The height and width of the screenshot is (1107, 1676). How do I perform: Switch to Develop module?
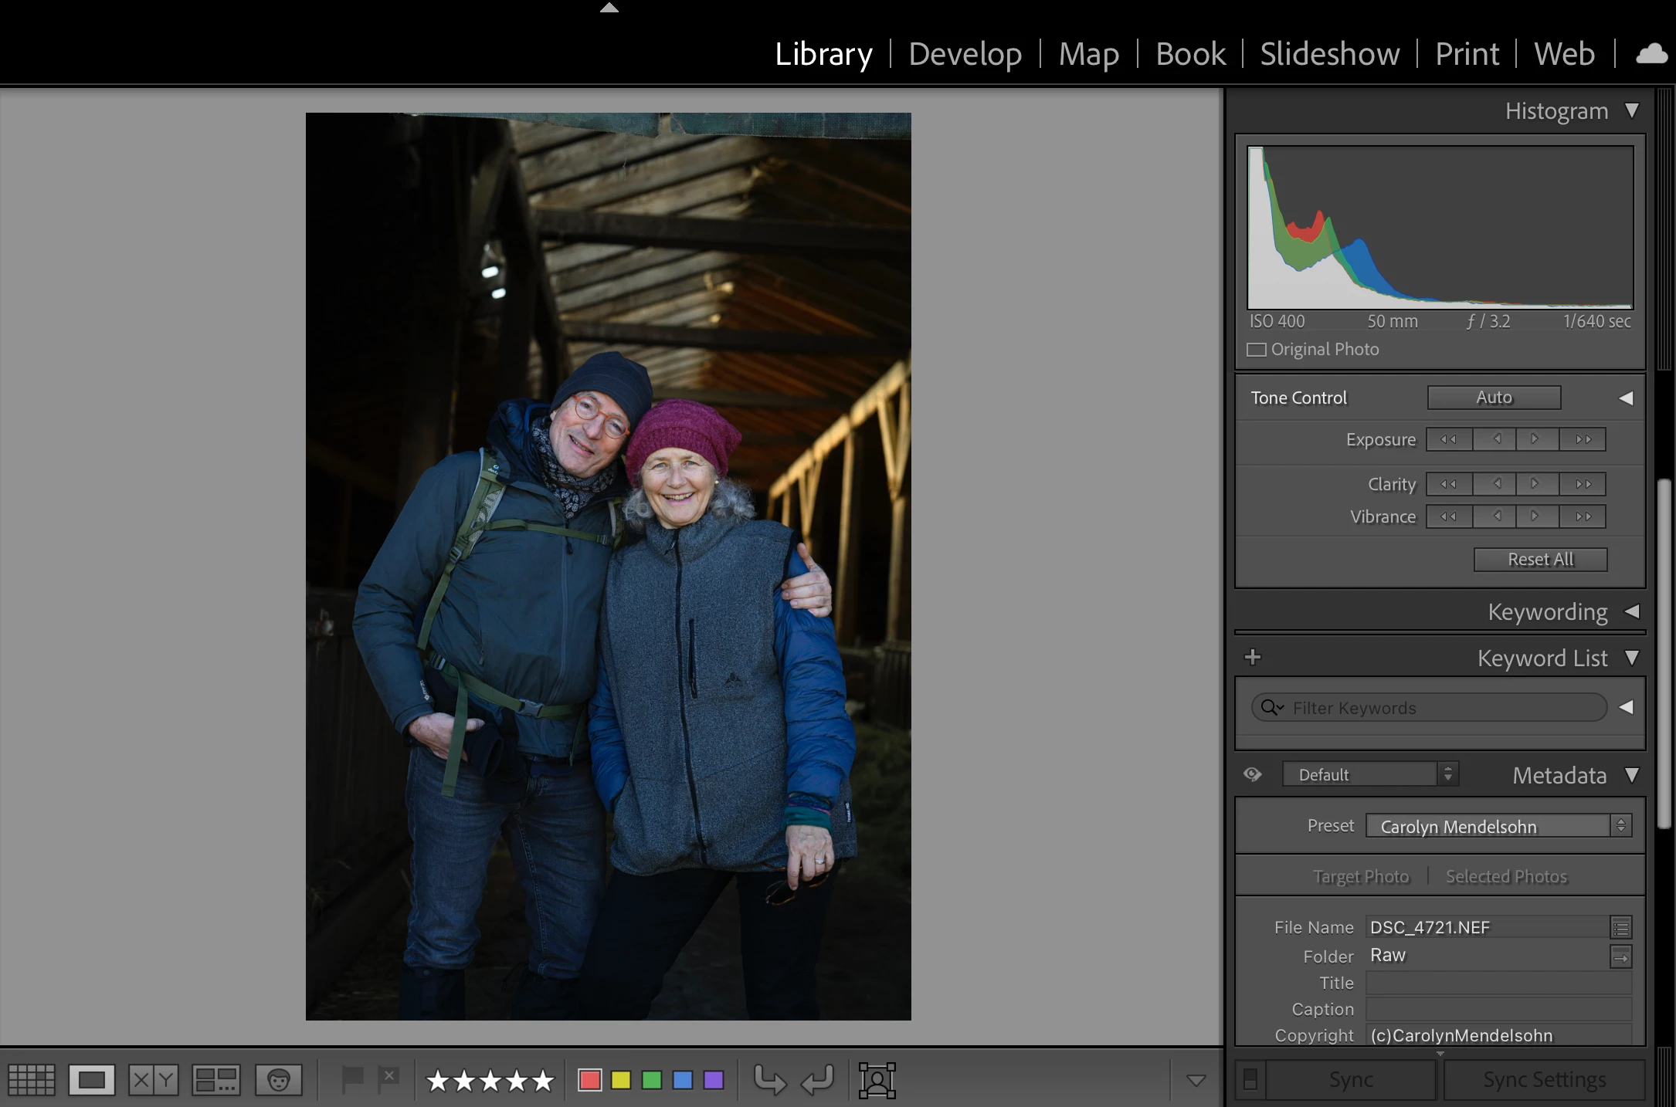click(x=965, y=54)
